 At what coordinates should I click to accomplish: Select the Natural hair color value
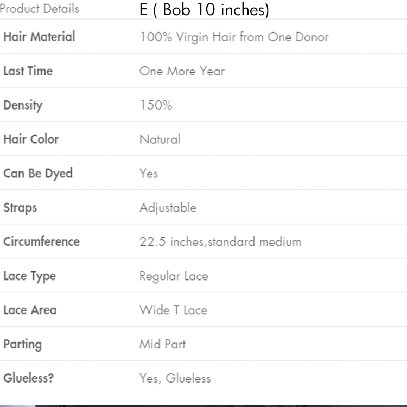tap(160, 139)
